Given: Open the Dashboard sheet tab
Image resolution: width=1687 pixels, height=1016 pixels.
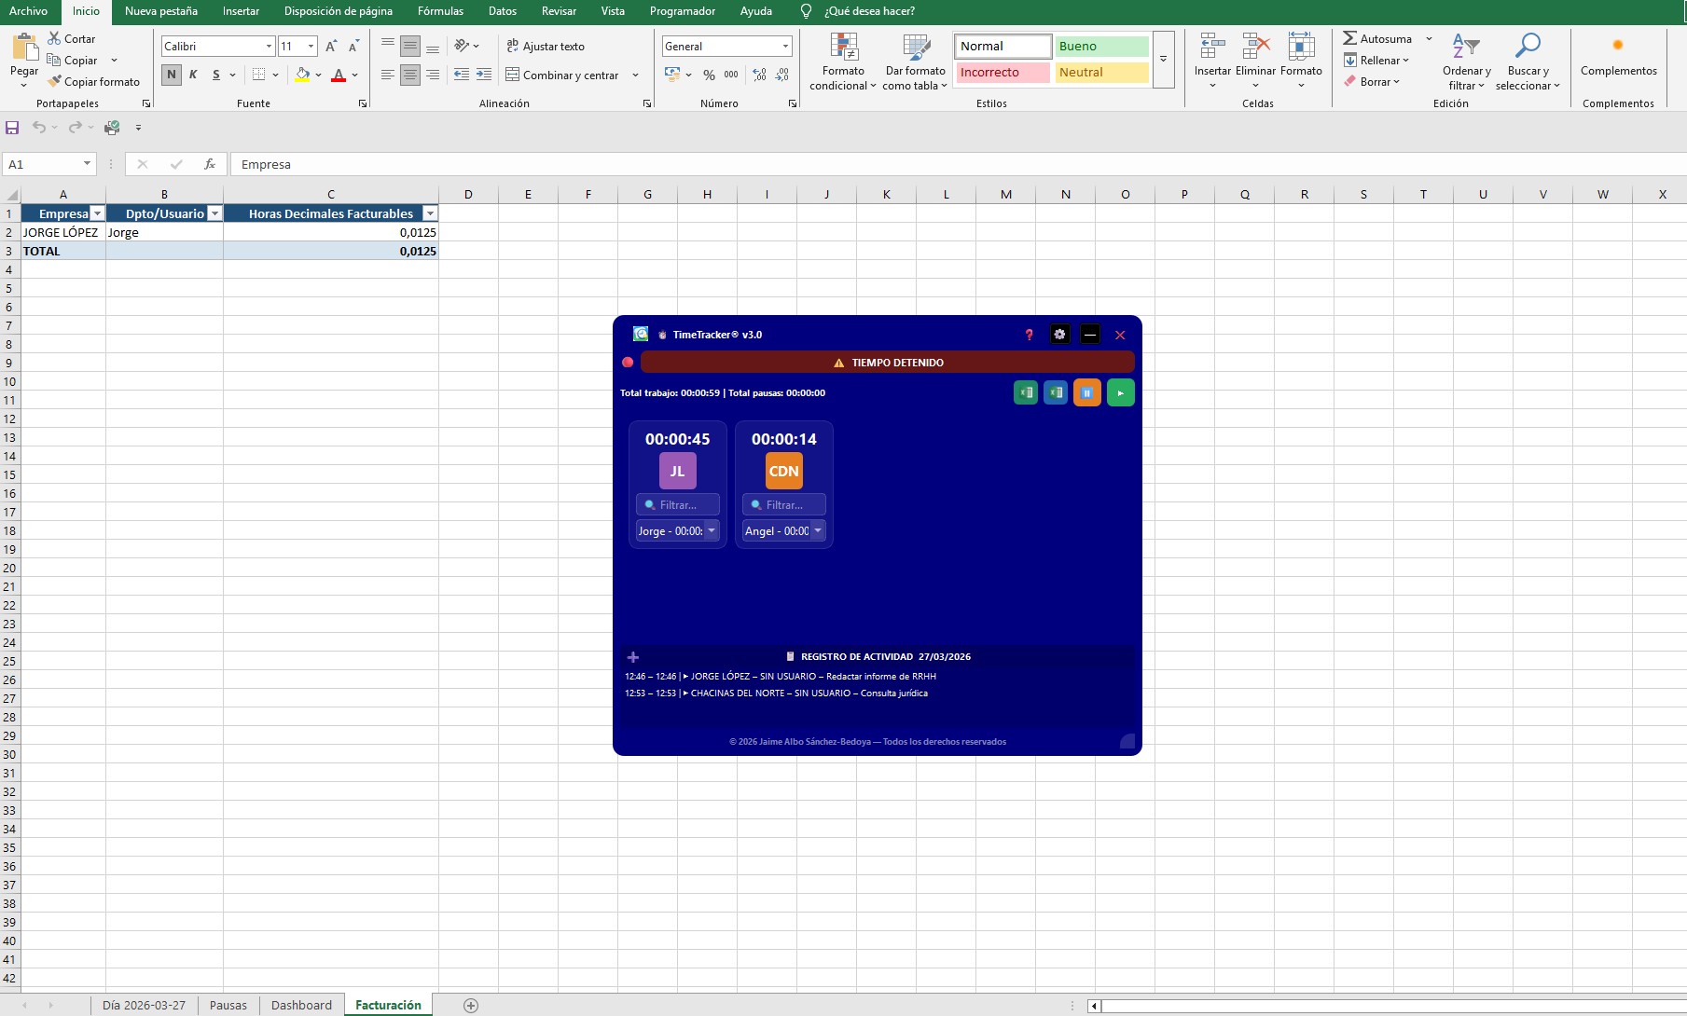Looking at the screenshot, I should click(301, 1005).
